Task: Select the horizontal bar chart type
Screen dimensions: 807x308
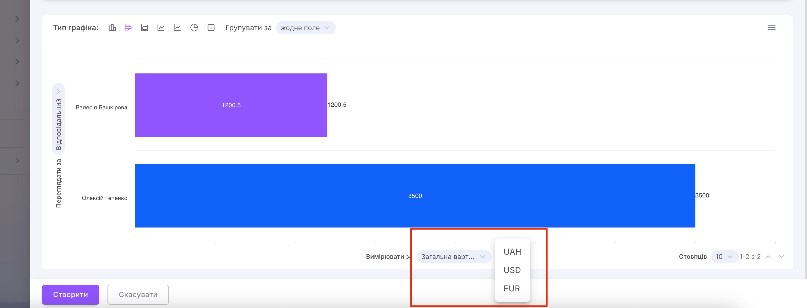Action: coord(128,28)
